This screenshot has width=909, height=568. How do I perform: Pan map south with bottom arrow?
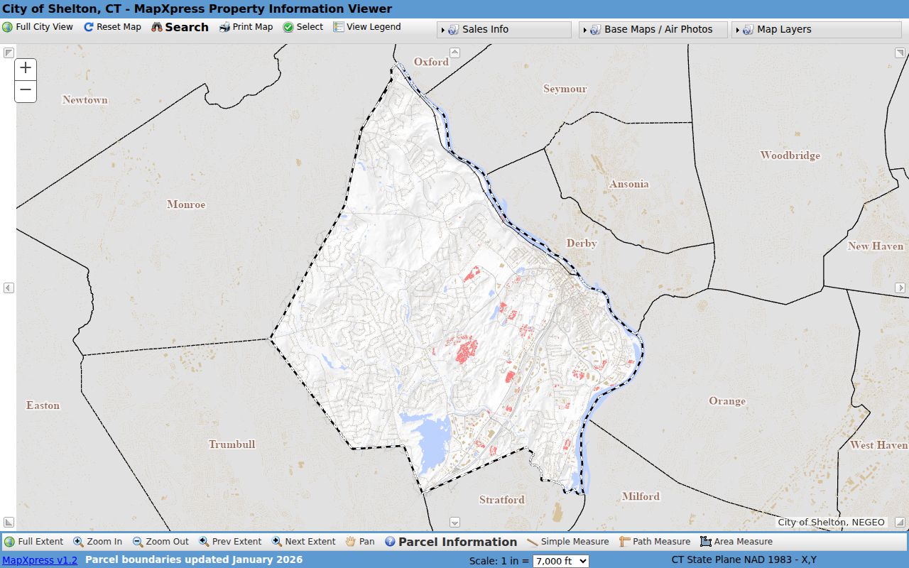coord(455,523)
